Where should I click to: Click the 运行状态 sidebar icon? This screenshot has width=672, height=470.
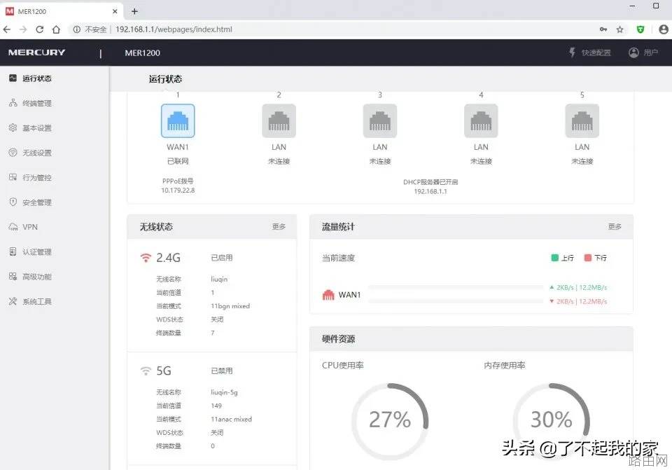tap(13, 78)
